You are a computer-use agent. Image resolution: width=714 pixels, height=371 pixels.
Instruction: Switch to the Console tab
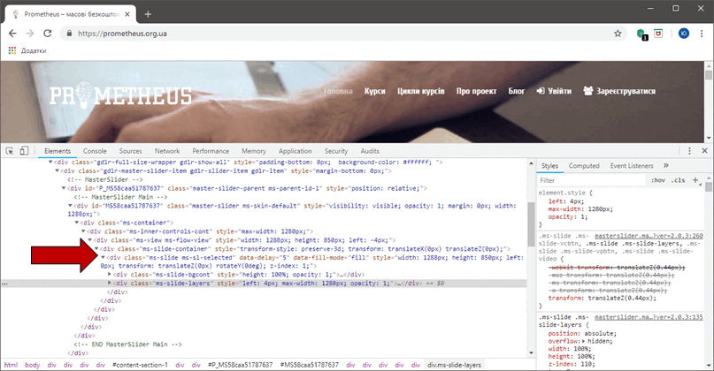95,151
